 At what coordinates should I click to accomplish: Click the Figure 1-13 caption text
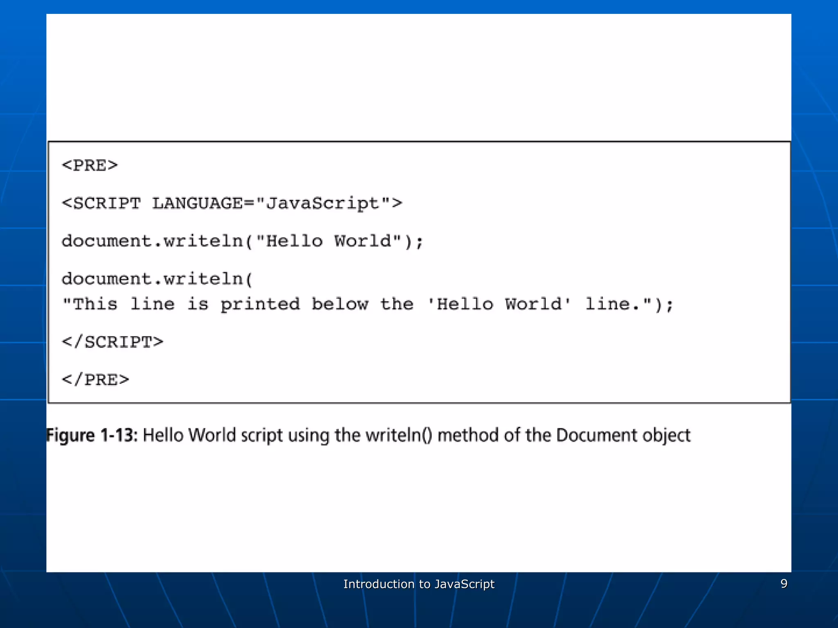pos(368,435)
